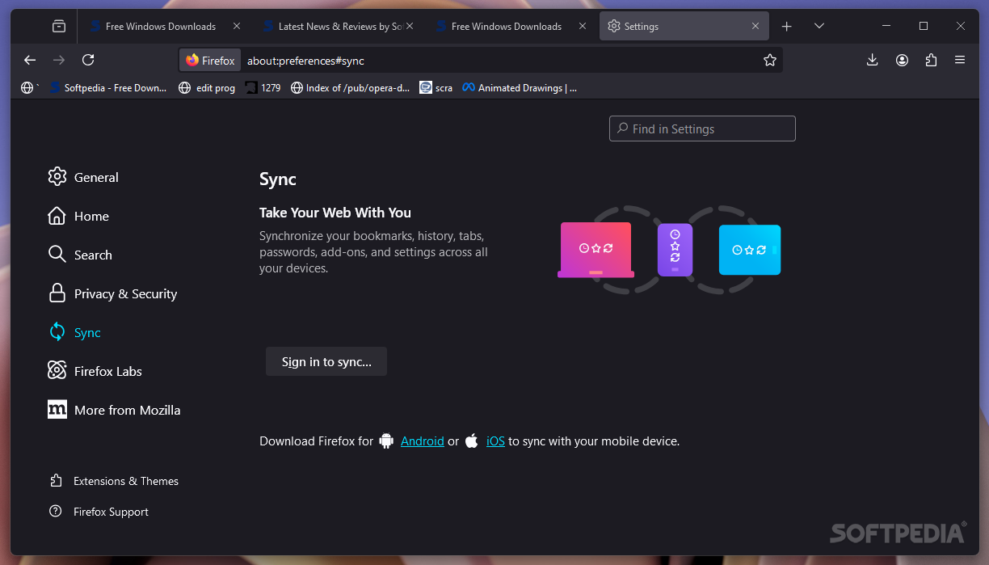Select the Settings tab

click(x=684, y=27)
